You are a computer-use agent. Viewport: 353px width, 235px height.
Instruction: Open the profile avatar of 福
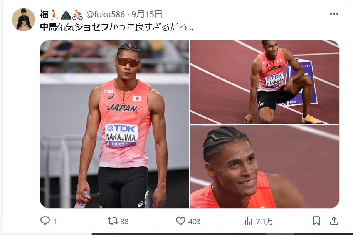24,20
